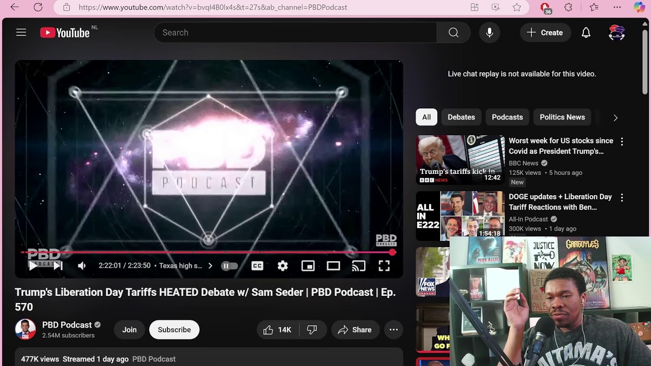
Task: Select the Debates filter chip
Action: [461, 117]
